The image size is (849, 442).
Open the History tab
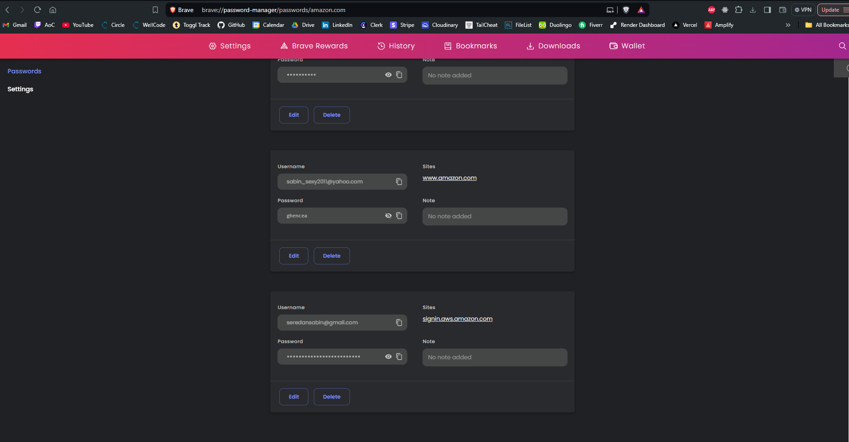pyautogui.click(x=396, y=46)
